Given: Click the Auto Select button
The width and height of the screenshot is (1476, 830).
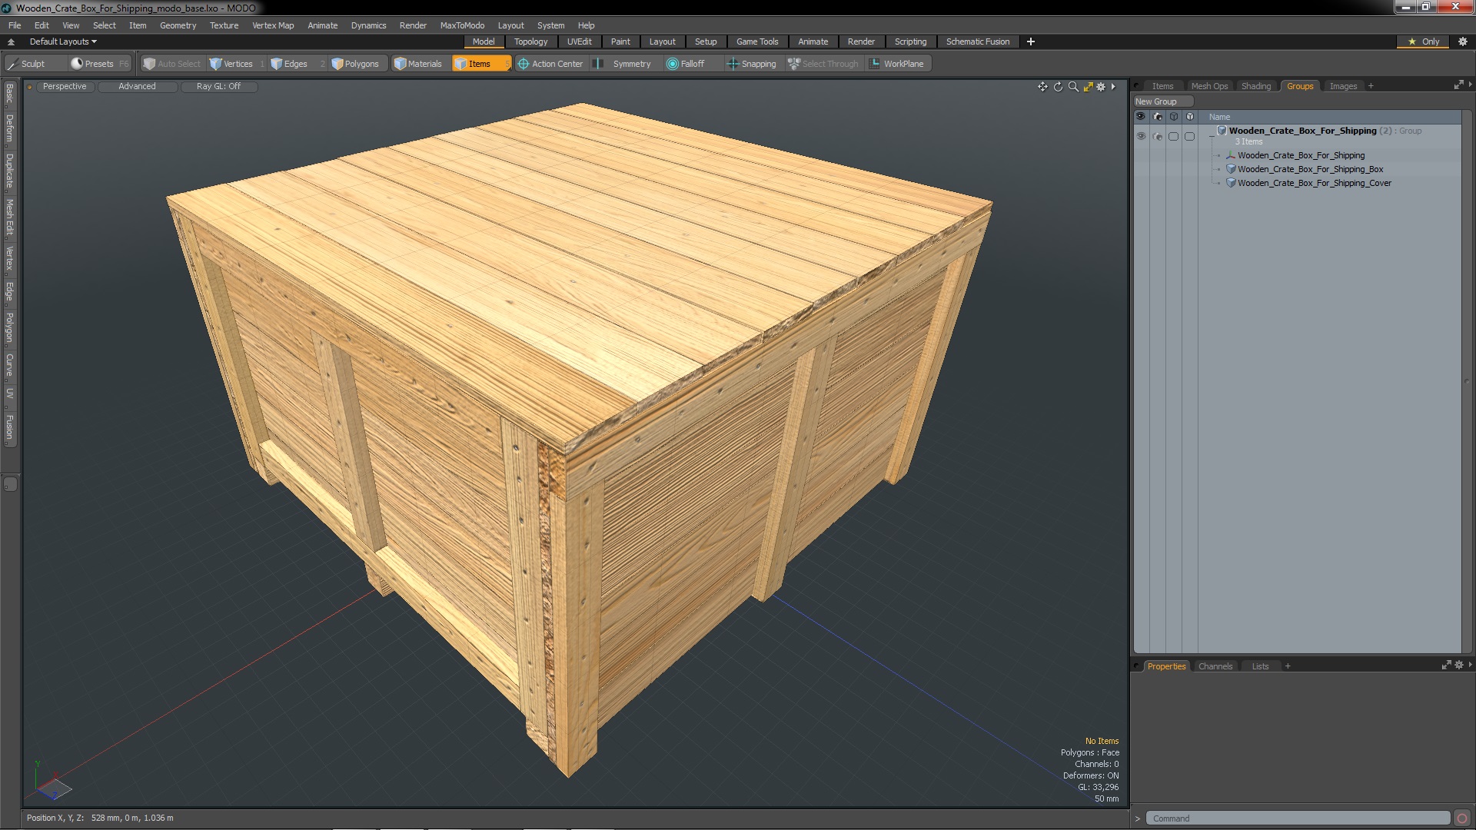Looking at the screenshot, I should pyautogui.click(x=172, y=64).
